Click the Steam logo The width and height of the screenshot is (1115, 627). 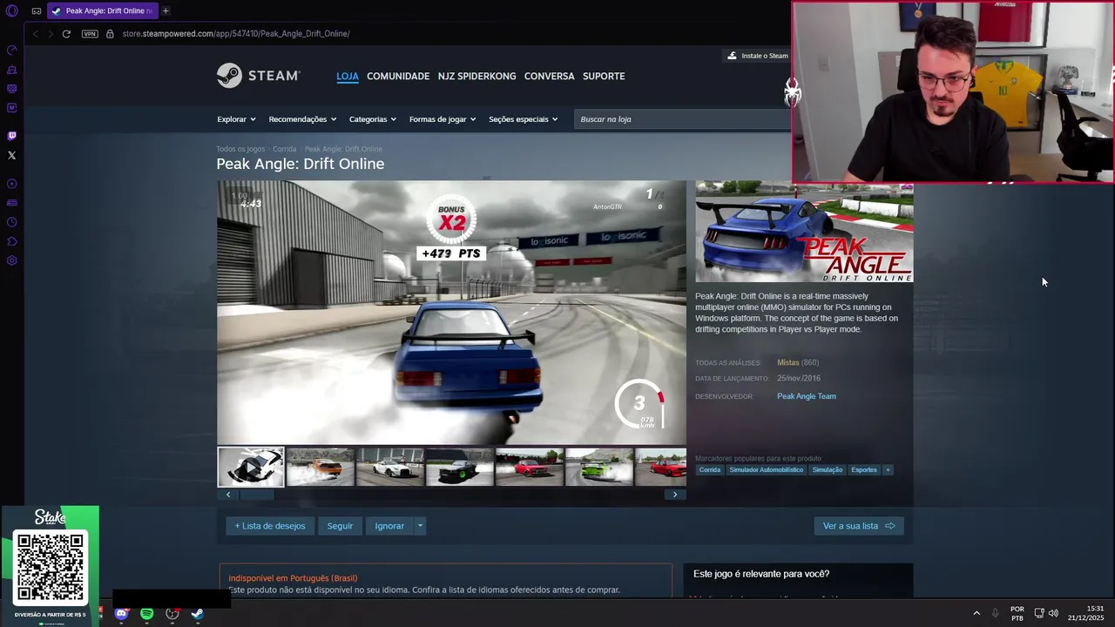pyautogui.click(x=259, y=76)
